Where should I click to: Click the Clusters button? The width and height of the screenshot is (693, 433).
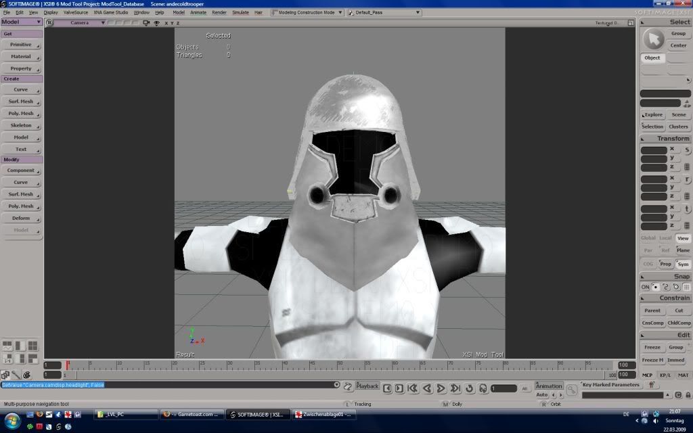click(x=678, y=127)
